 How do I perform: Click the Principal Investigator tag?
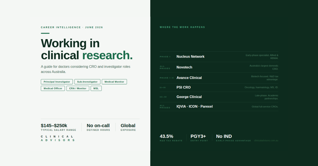[x=57, y=82]
